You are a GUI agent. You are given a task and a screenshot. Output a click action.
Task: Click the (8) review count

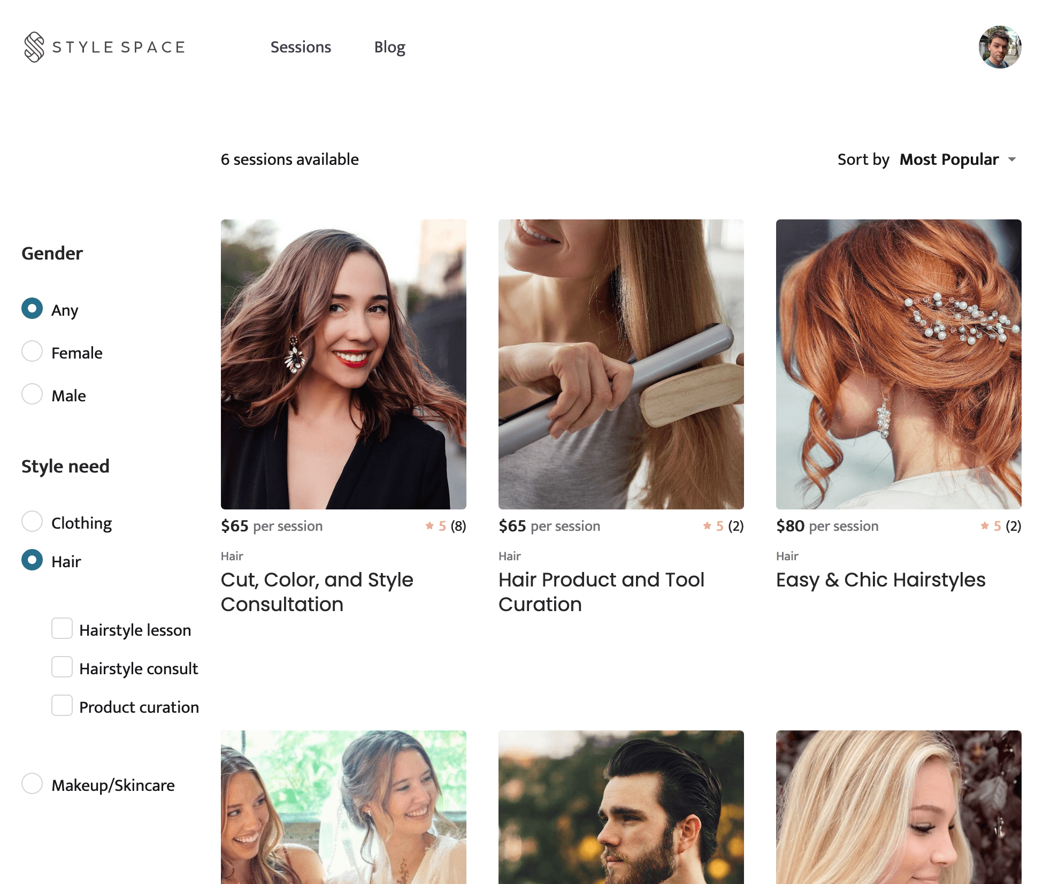(458, 526)
